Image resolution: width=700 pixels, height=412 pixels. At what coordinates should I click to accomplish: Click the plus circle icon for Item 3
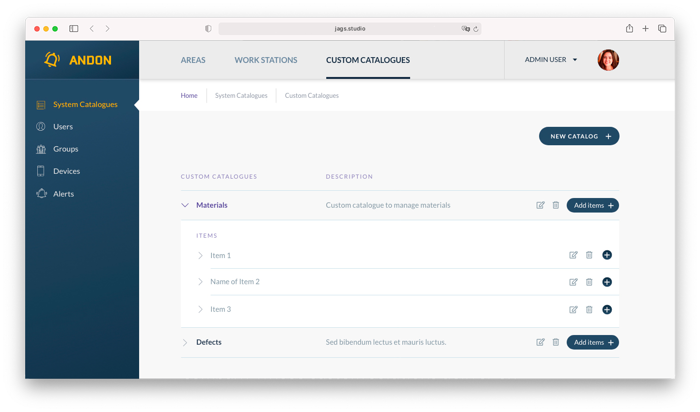607,310
